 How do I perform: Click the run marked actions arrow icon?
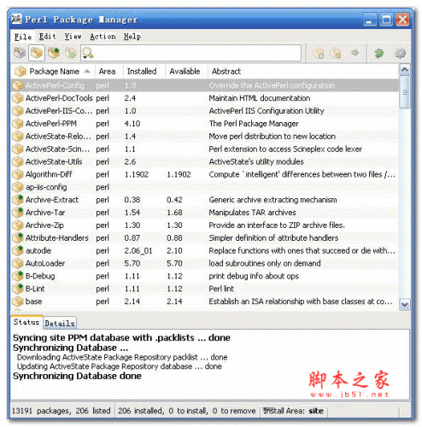(355, 53)
